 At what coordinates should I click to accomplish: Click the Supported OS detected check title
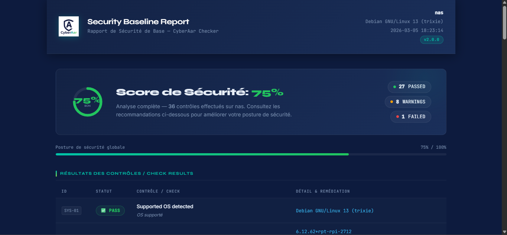pyautogui.click(x=165, y=206)
